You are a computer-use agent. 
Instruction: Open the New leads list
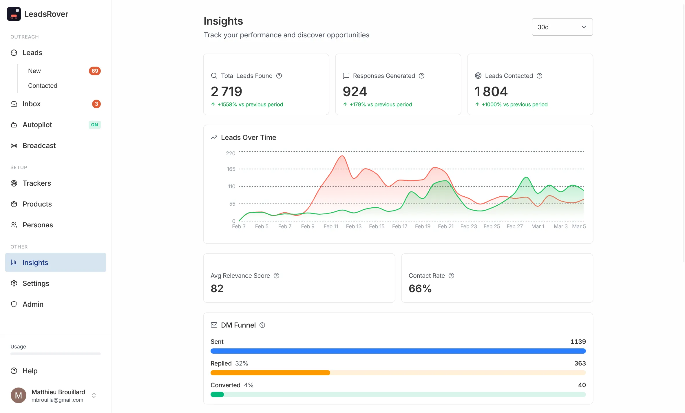pos(34,71)
